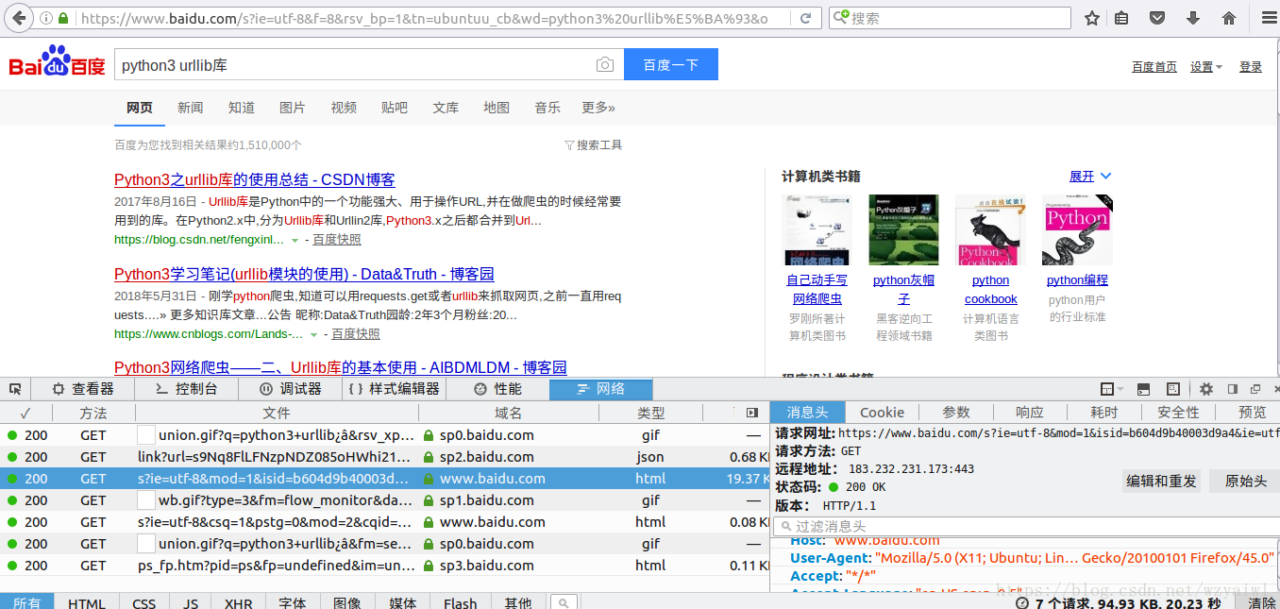Dock devtools to side icon
Viewport: 1280px width, 609px height.
[x=1233, y=389]
